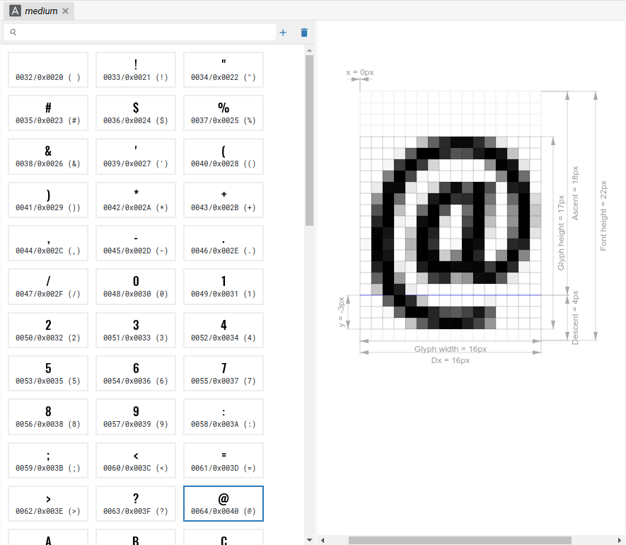Select the less-than glyph 0060/0x003C

[136, 460]
